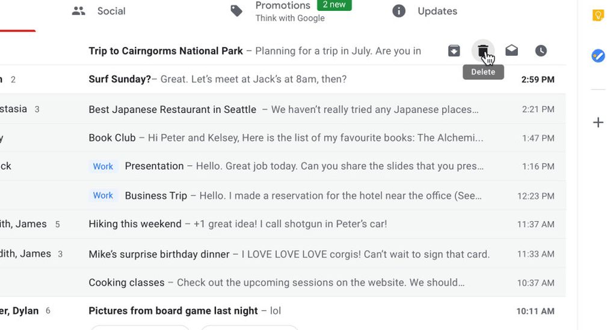Open Google Keep from side panel
This screenshot has width=616, height=330.
coord(598,16)
